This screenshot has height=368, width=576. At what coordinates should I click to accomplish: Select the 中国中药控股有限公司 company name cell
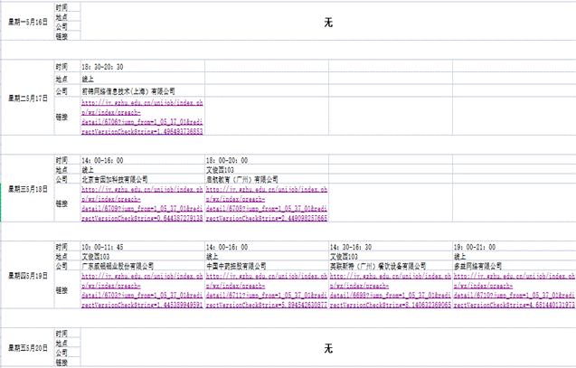pyautogui.click(x=265, y=267)
